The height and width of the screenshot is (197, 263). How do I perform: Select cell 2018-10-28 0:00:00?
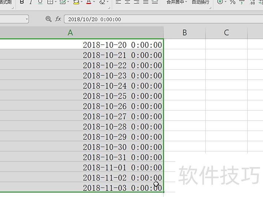tap(82, 126)
